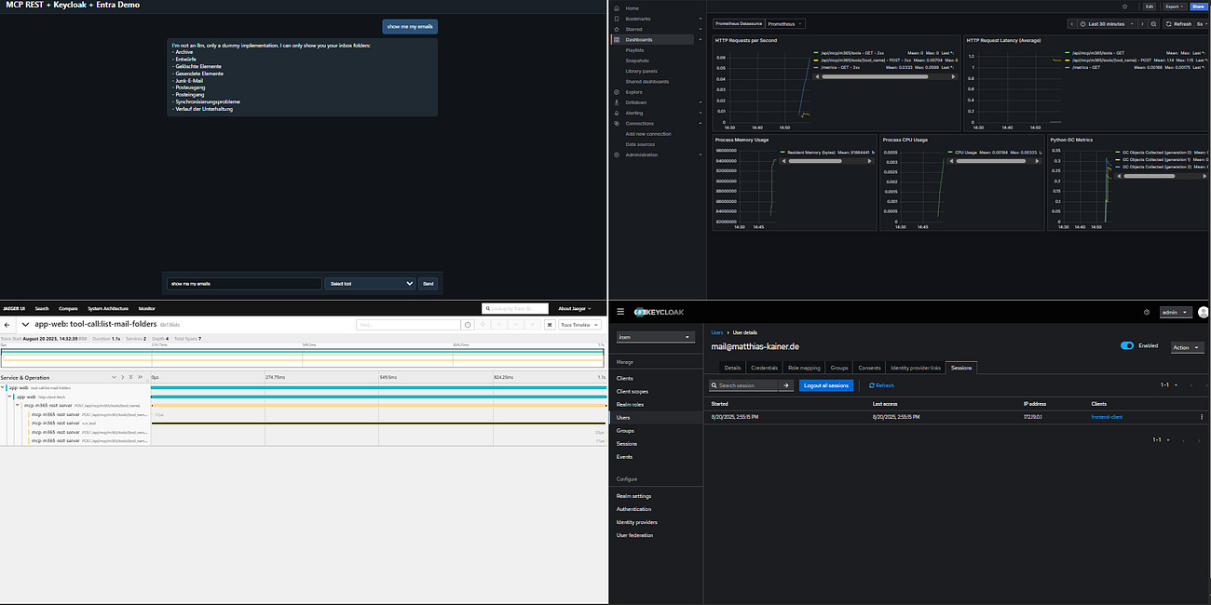1211x605 pixels.
Task: Open Realm settings in the Keycloak sidebar
Action: 633,496
